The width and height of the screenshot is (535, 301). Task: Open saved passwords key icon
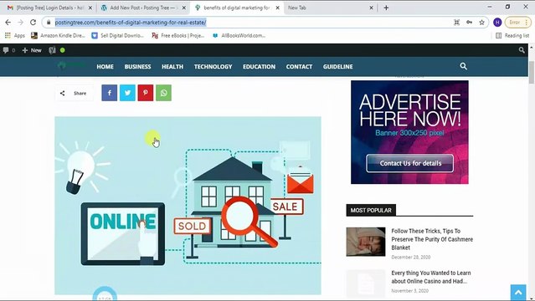point(470,23)
